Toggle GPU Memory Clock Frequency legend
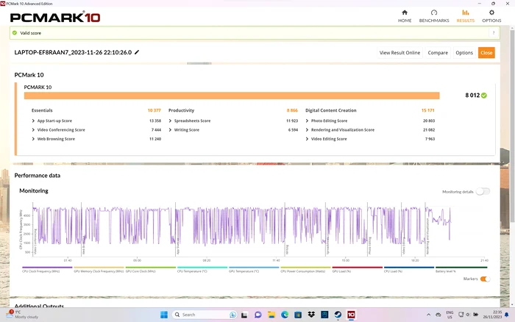515x322 pixels. (x=99, y=270)
